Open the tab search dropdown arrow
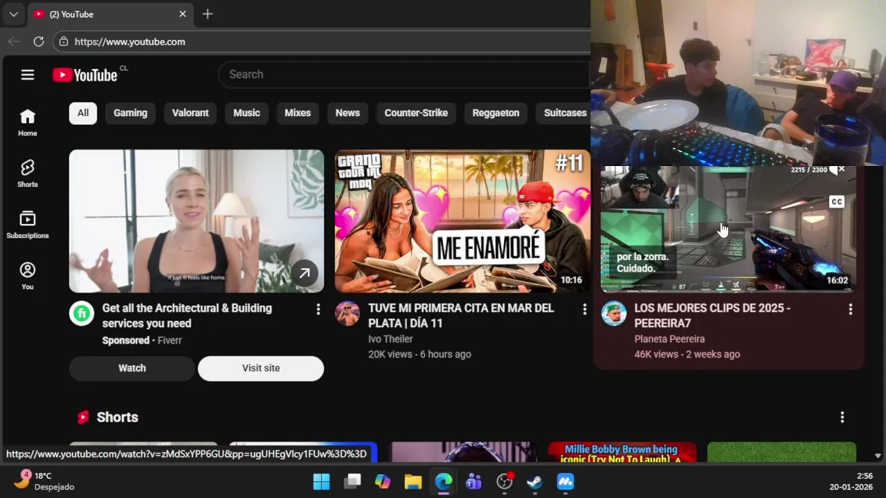The width and height of the screenshot is (886, 498). pos(13,14)
